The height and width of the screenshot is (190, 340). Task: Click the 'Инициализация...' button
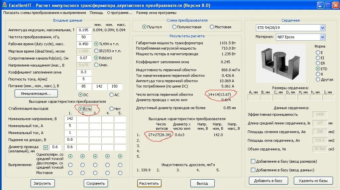click(x=36, y=94)
